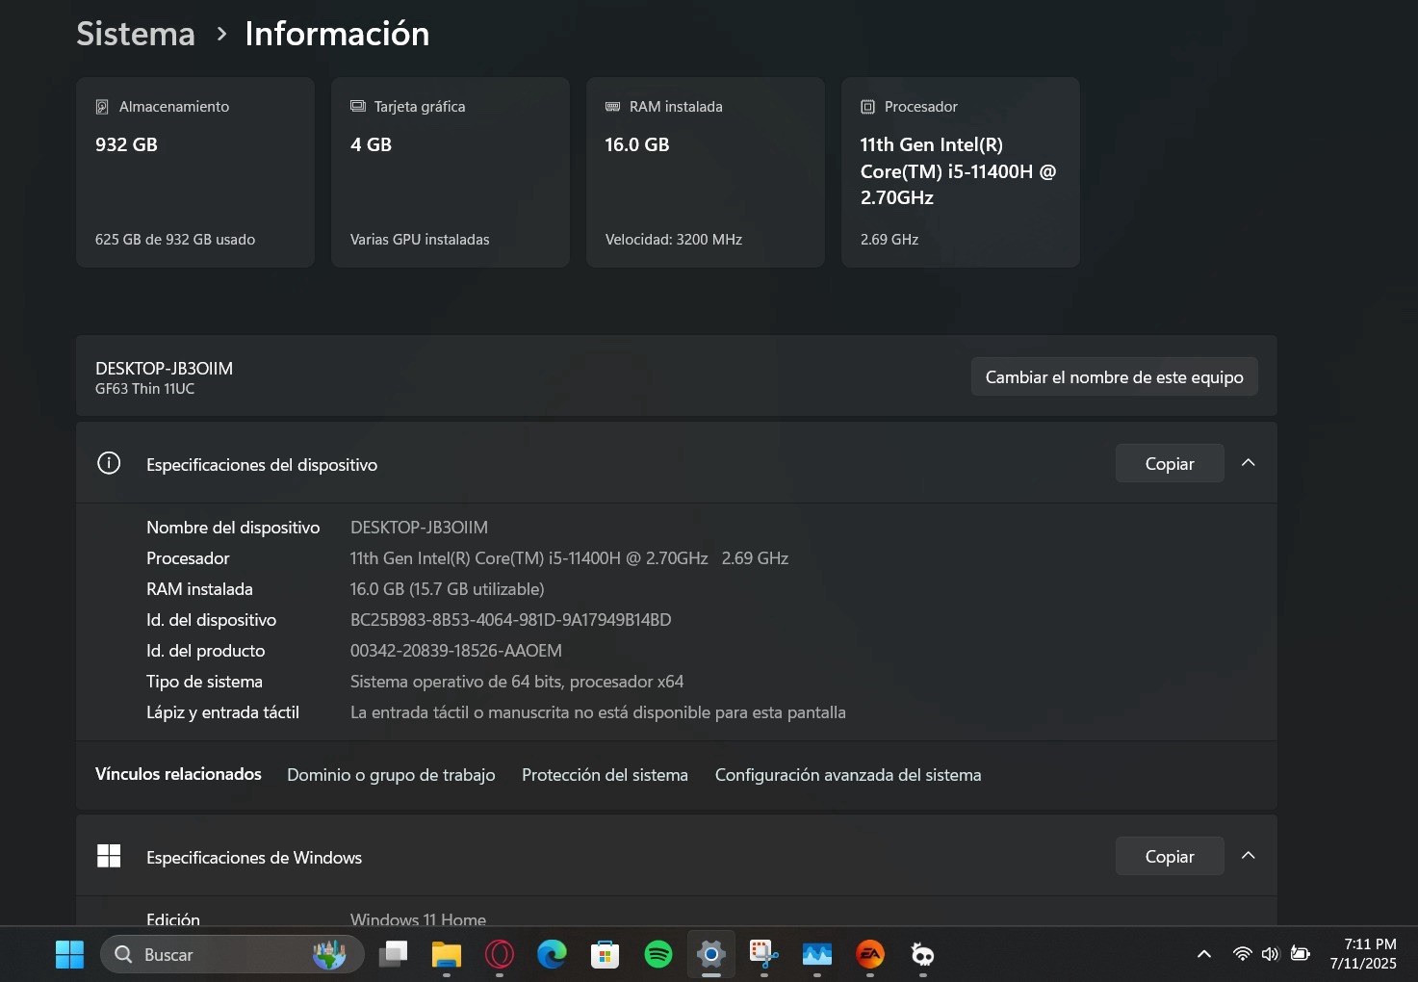Open Spotify from the taskbar
This screenshot has height=982, width=1418.
(x=658, y=954)
